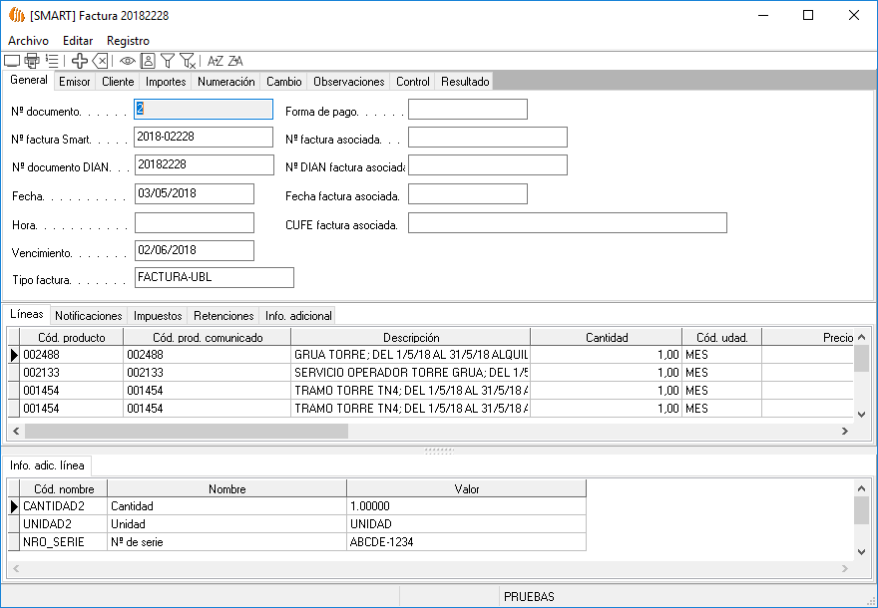
Task: Click the list view icon in toolbar
Action: tap(52, 61)
